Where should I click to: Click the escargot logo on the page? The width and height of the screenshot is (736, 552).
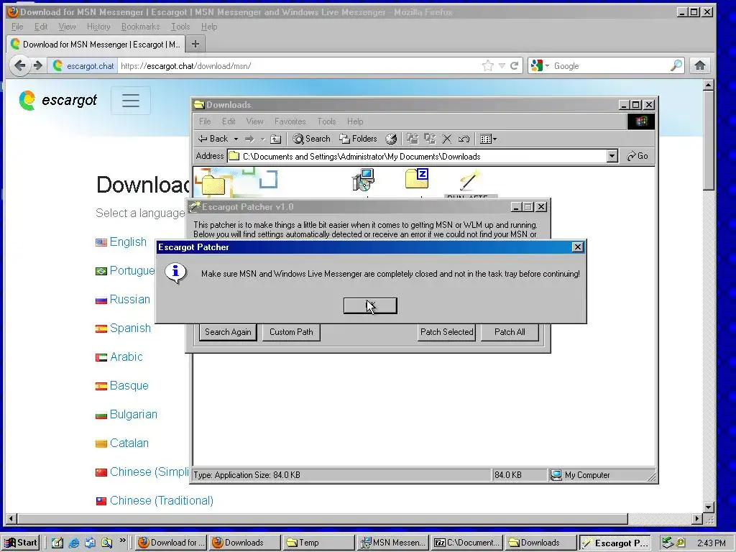[57, 100]
